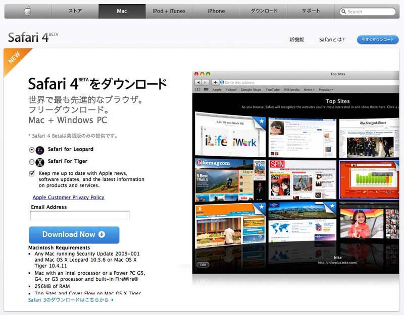Open the world map site thumbnail
This screenshot has width=404, height=315.
(302, 222)
